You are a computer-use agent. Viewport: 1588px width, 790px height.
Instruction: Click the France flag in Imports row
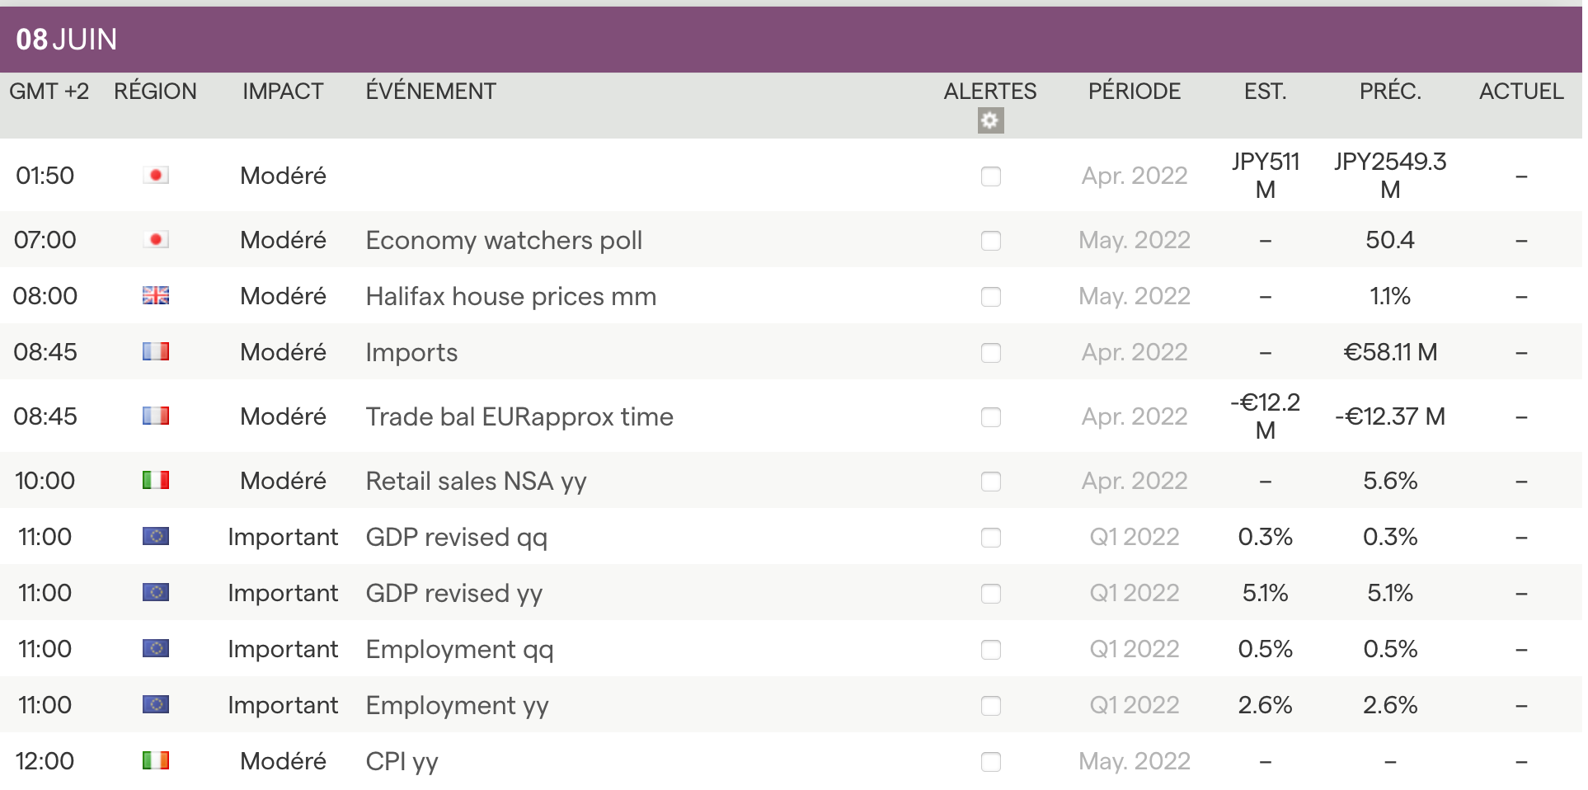pos(155,351)
